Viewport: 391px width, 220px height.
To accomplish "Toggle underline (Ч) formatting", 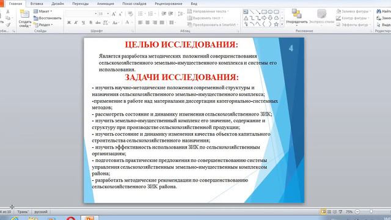I will tap(83, 23).
